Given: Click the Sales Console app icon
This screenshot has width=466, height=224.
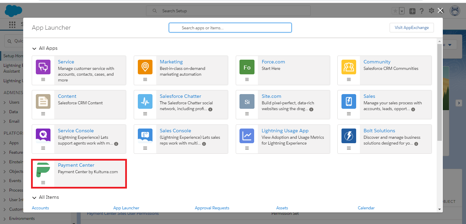Looking at the screenshot, I should point(145,136).
